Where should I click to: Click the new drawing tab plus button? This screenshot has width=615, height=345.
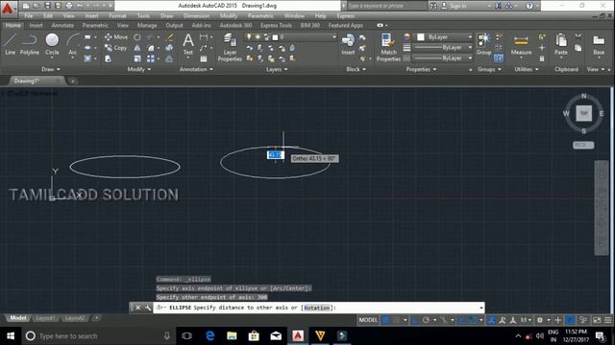coord(73,80)
